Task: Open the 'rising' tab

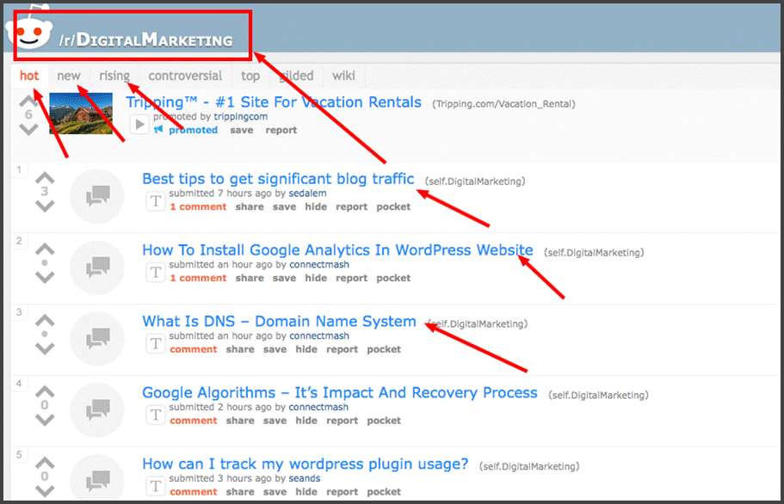Action: 114,76
